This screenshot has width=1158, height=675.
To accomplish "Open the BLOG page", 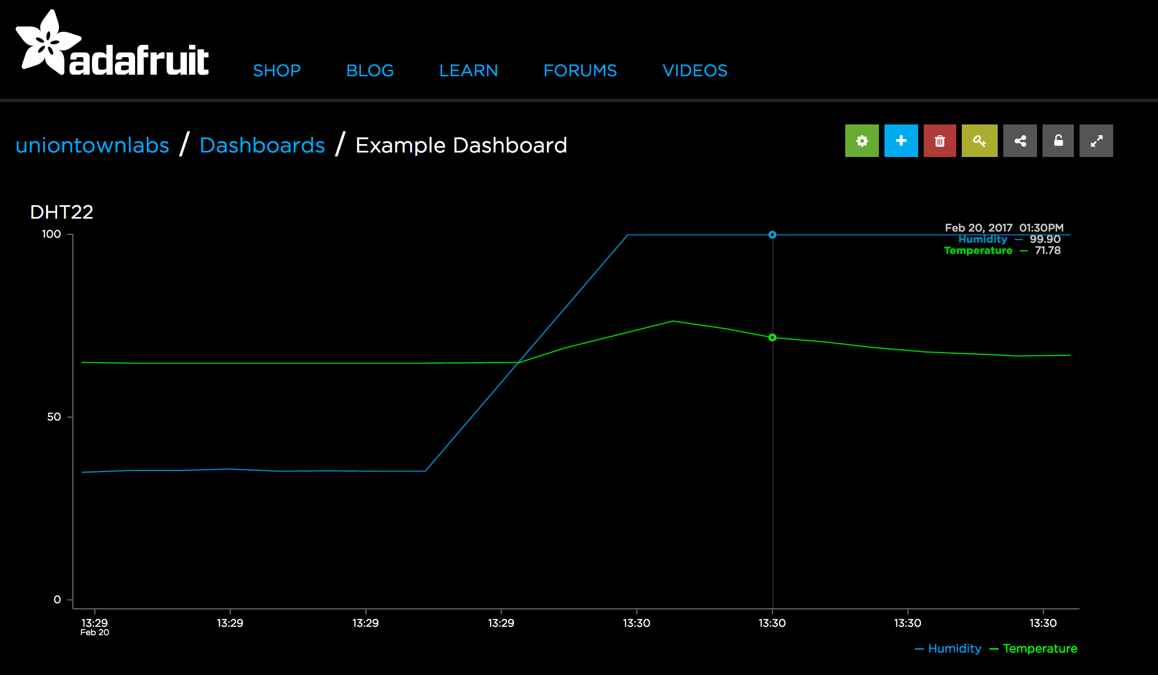I will pyautogui.click(x=370, y=70).
